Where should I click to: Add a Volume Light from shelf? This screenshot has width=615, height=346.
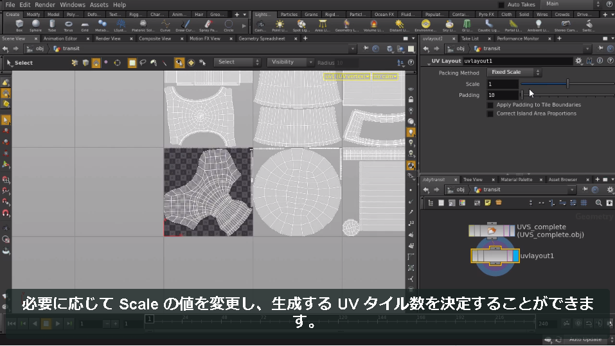tap(373, 26)
